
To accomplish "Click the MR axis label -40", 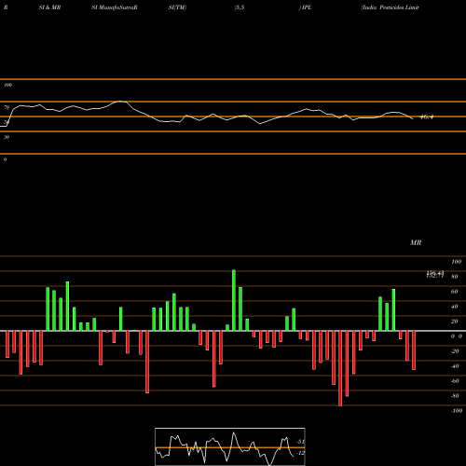I will pyautogui.click(x=455, y=366).
